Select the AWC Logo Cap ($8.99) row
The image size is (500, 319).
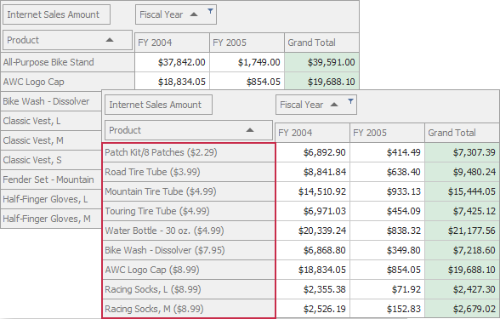[x=189, y=270]
